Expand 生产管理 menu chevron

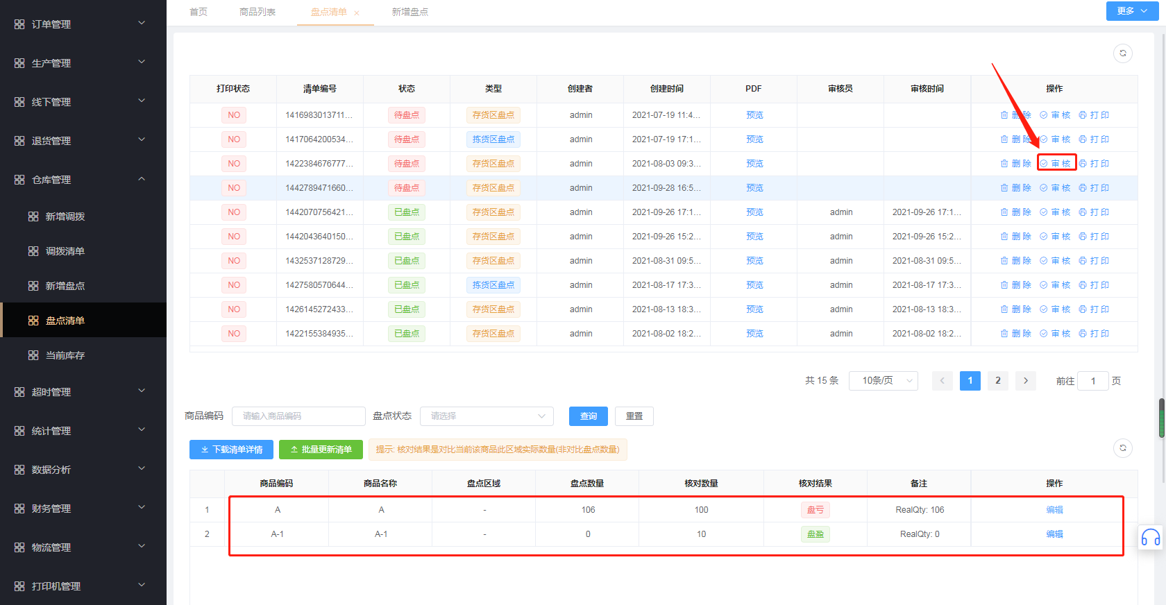tap(142, 62)
